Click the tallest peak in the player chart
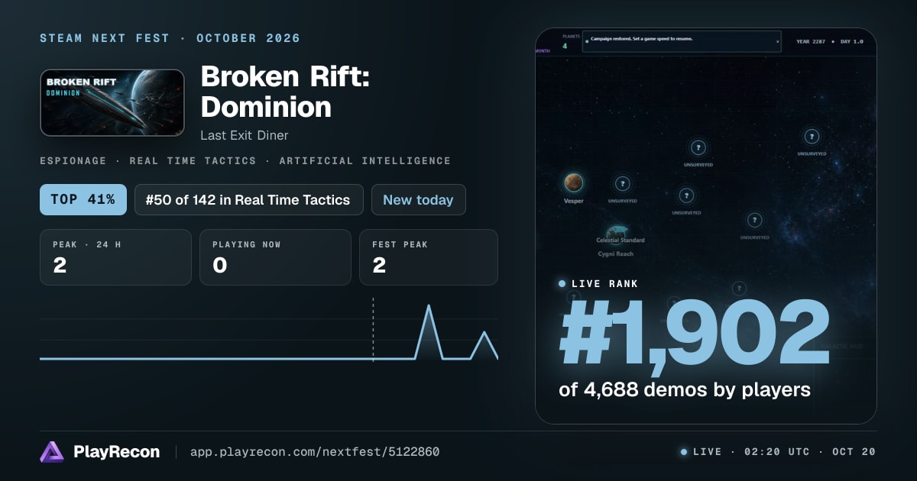The width and height of the screenshot is (917, 481). coord(429,306)
